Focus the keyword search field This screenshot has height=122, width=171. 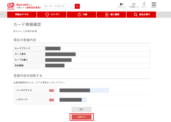(59, 6)
